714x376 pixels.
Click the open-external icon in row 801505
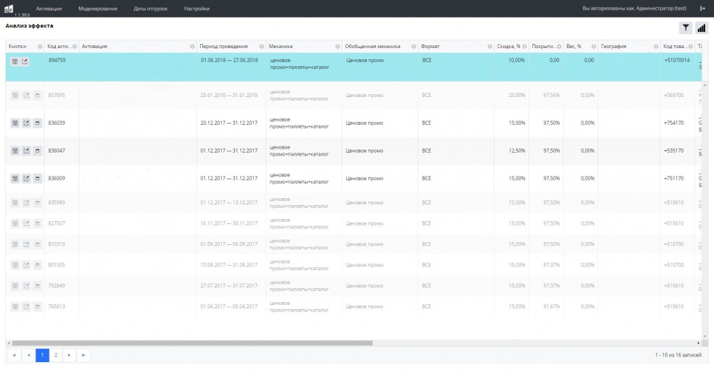[x=26, y=265]
